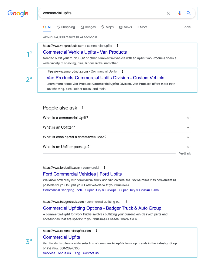Click into the search input field
The image size is (202, 261).
[x=102, y=13]
